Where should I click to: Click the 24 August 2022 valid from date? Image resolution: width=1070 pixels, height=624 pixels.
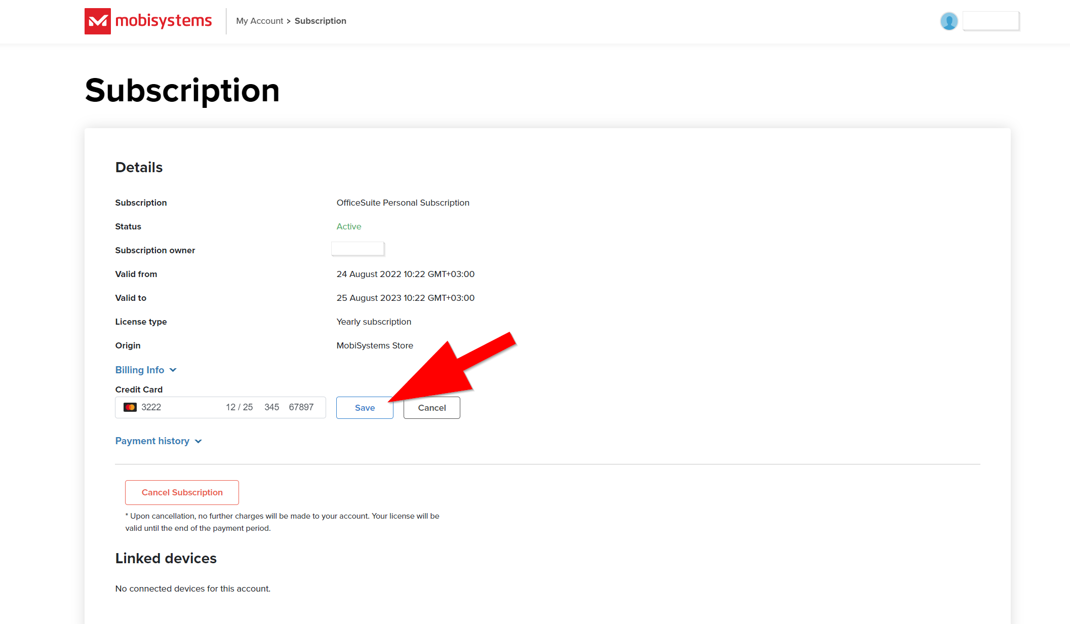pyautogui.click(x=406, y=274)
